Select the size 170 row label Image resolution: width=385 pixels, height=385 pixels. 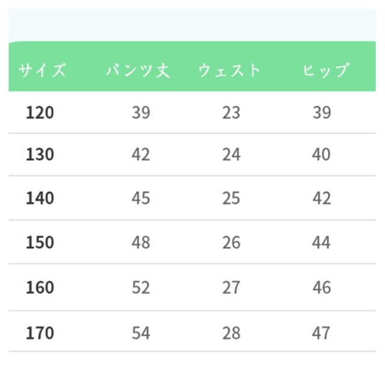pos(40,332)
